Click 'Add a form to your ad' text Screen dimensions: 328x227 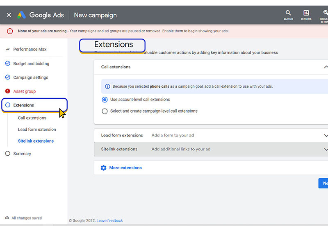coord(173,135)
